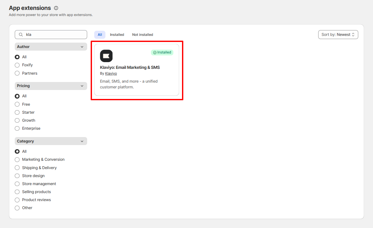Select All under Author filter
The image size is (373, 228).
[17, 57]
